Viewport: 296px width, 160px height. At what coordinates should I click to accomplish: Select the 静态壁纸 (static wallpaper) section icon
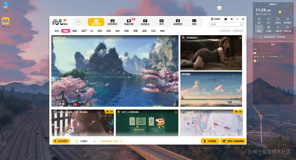(112, 22)
